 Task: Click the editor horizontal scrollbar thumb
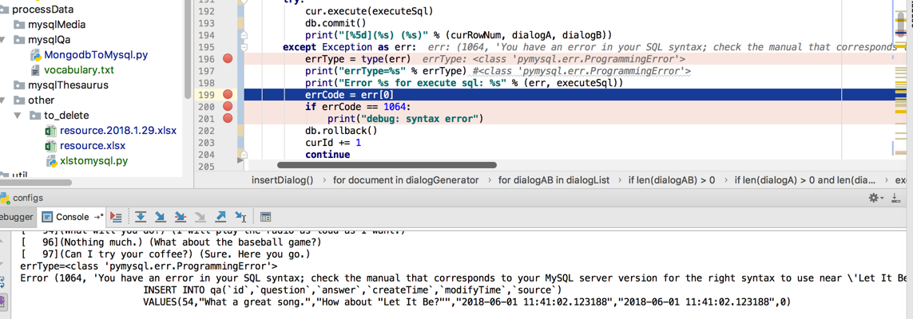tap(387, 166)
